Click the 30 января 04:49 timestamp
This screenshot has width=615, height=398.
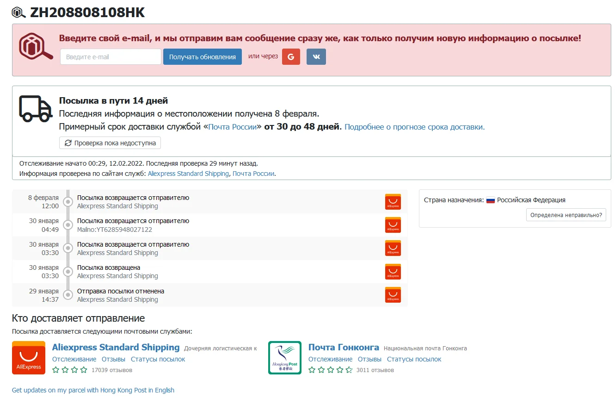pos(44,225)
